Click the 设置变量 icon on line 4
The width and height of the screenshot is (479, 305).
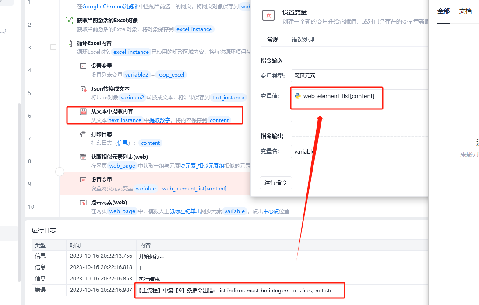(83, 66)
